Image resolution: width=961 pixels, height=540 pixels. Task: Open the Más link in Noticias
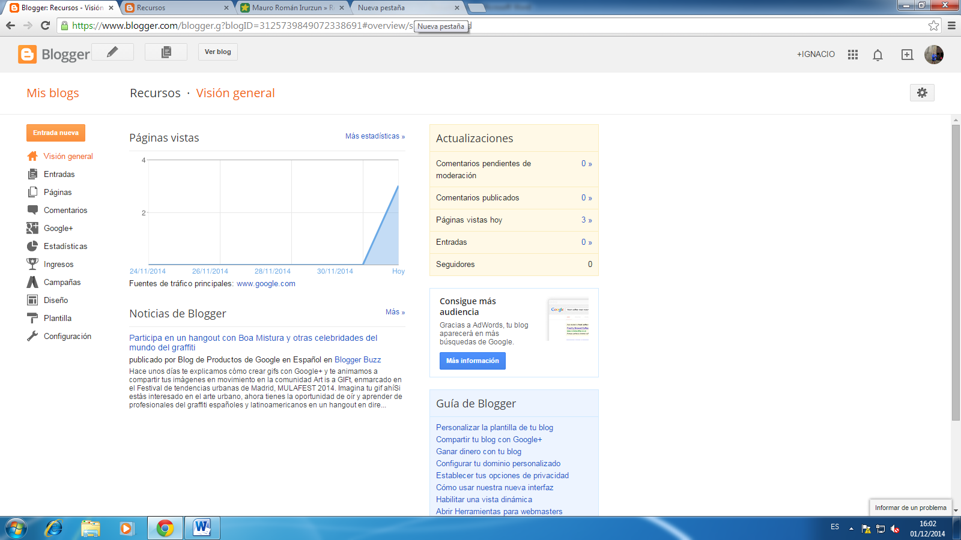pyautogui.click(x=395, y=312)
